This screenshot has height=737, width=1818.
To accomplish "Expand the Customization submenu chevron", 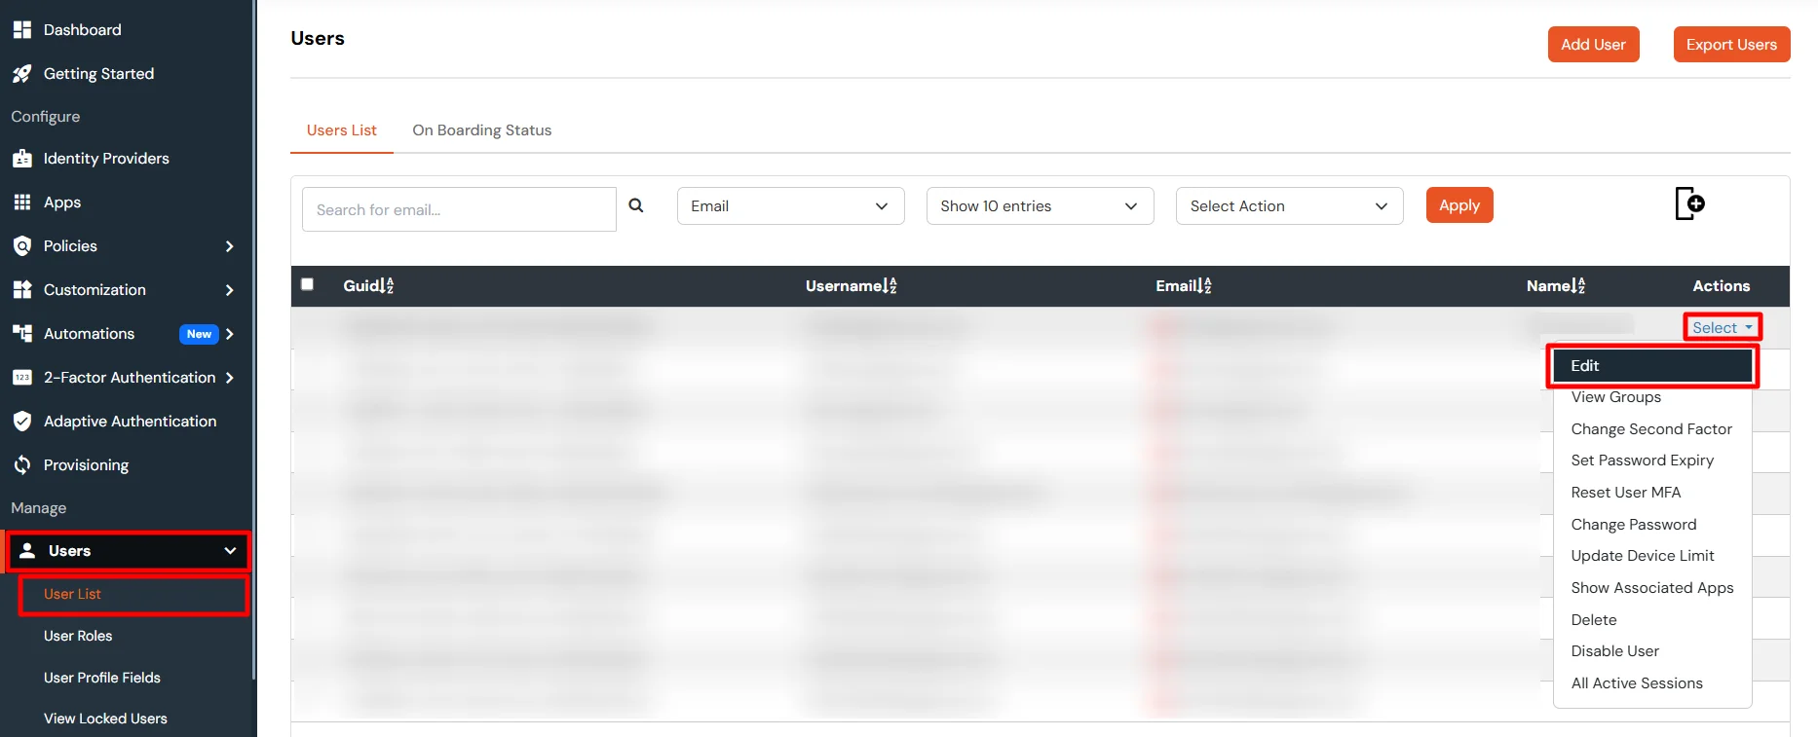I will [x=230, y=290].
